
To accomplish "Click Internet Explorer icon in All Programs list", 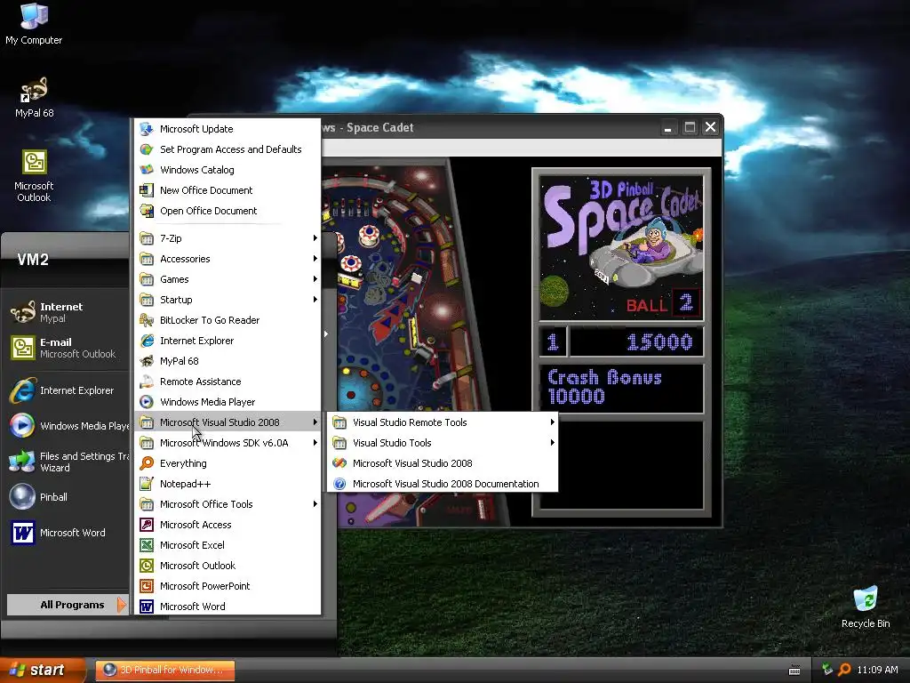I will click(147, 341).
